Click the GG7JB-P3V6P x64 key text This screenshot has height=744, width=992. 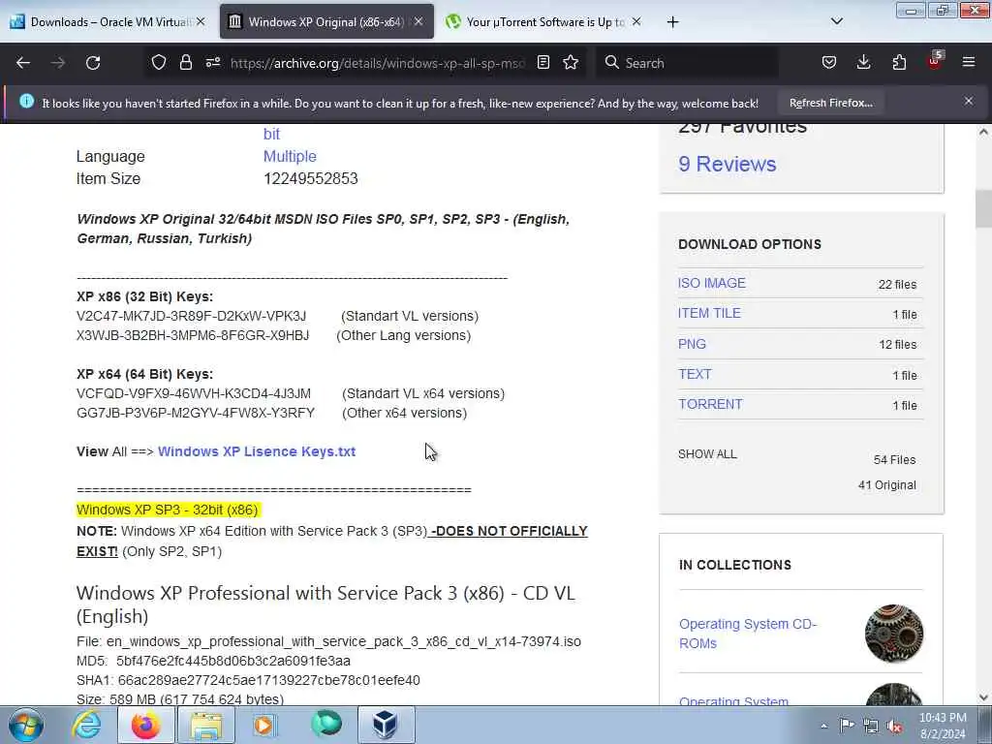[x=196, y=413]
